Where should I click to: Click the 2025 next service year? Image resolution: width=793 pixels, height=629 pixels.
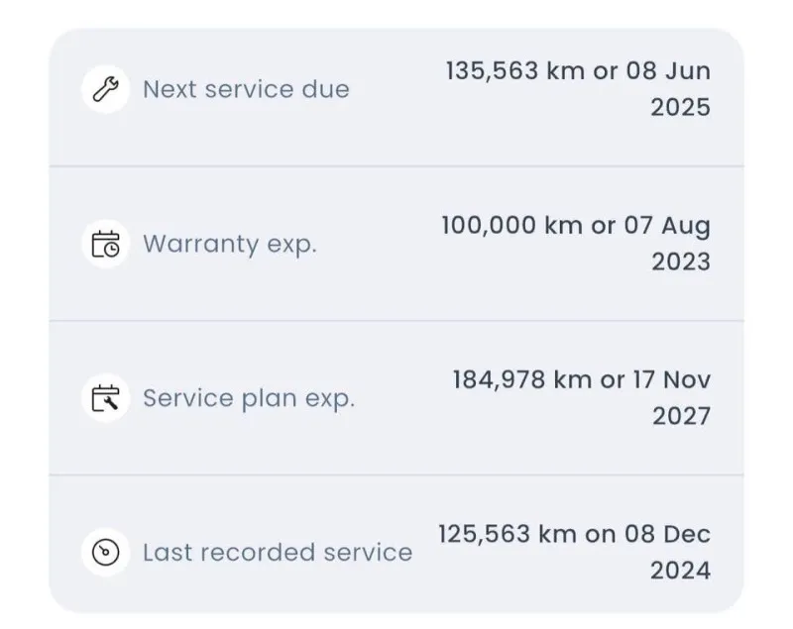point(681,108)
